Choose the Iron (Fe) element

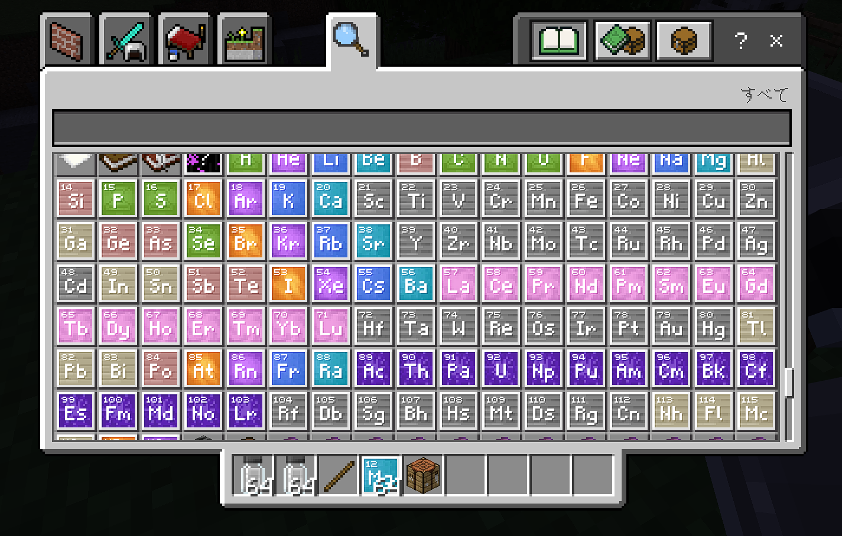tap(586, 198)
